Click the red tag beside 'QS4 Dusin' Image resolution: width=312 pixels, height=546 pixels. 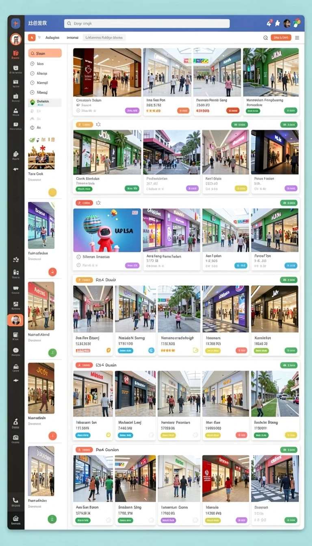pyautogui.click(x=84, y=365)
